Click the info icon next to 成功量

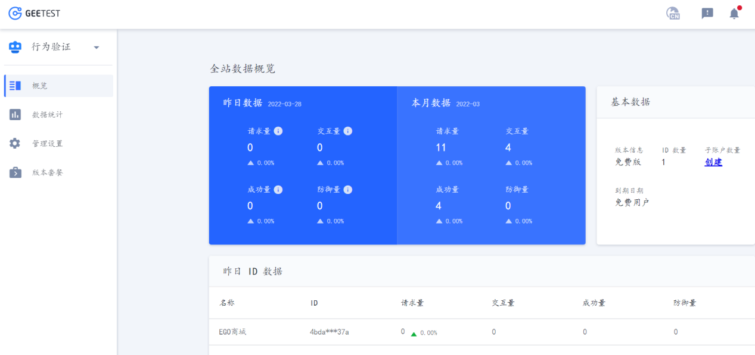coord(278,190)
